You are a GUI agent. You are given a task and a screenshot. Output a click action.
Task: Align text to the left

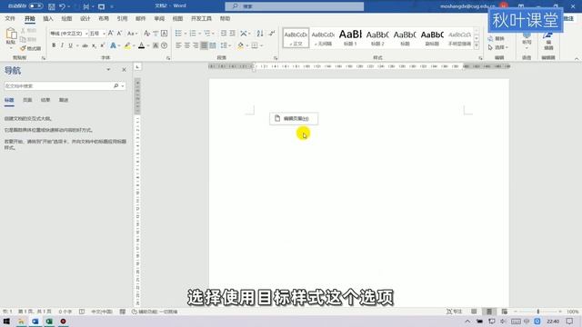click(178, 45)
